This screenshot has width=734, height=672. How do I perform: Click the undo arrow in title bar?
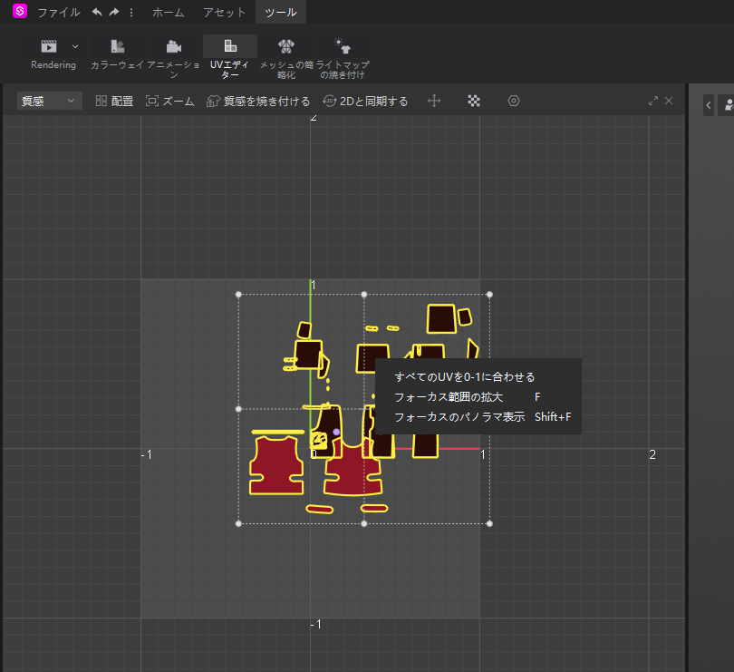coord(97,13)
